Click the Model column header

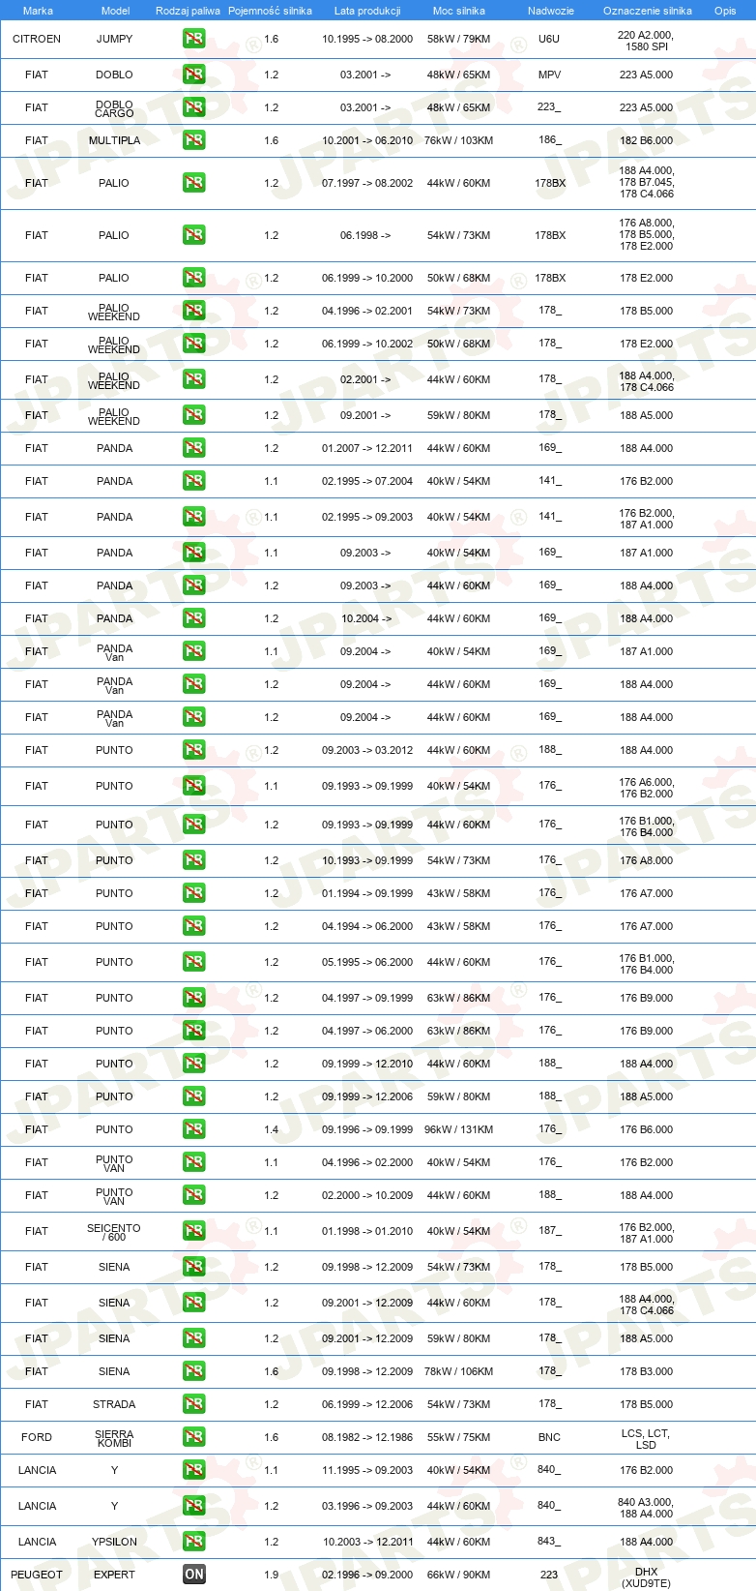click(116, 11)
